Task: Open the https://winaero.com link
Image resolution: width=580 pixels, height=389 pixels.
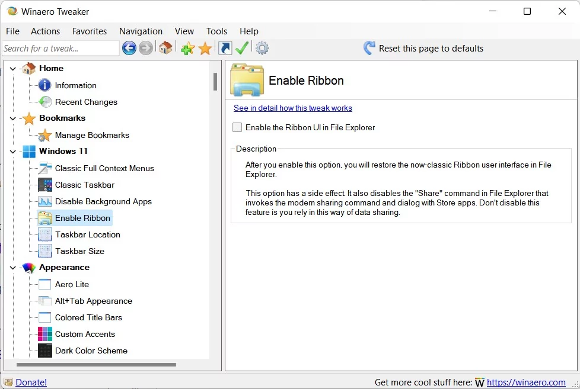Action: (x=526, y=382)
